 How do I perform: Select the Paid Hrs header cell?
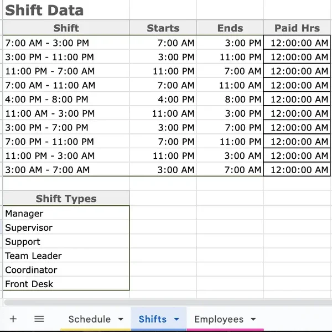coord(297,28)
